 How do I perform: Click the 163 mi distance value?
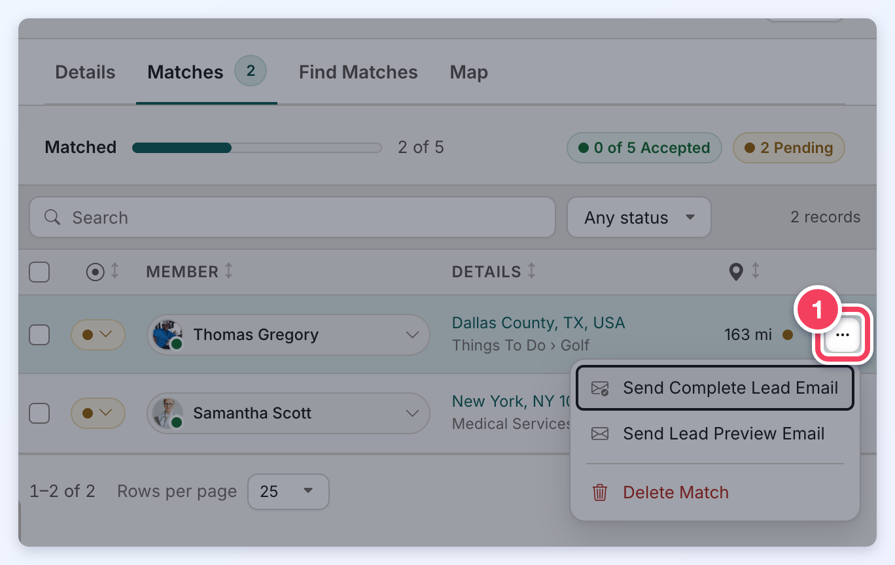pyautogui.click(x=748, y=335)
